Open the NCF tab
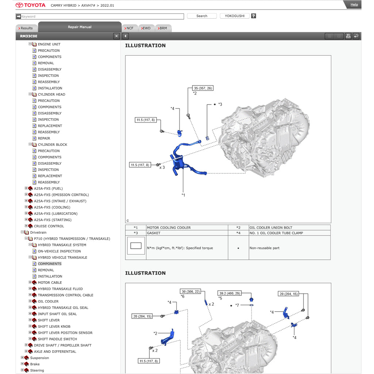This screenshot has height=374, width=374. click(x=130, y=28)
